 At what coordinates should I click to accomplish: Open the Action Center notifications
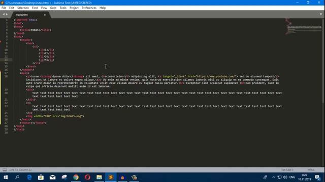point(317,177)
